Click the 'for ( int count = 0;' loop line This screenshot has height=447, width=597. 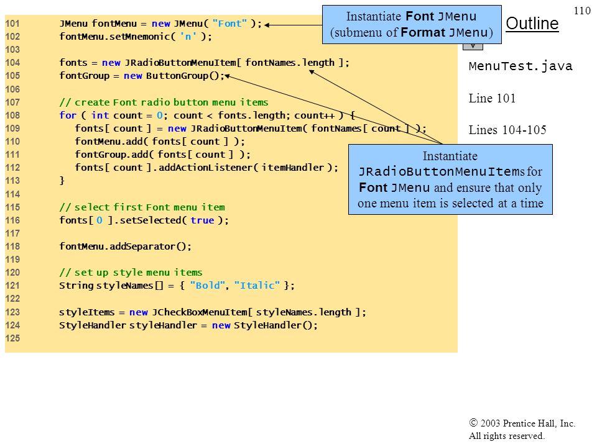[x=207, y=115]
